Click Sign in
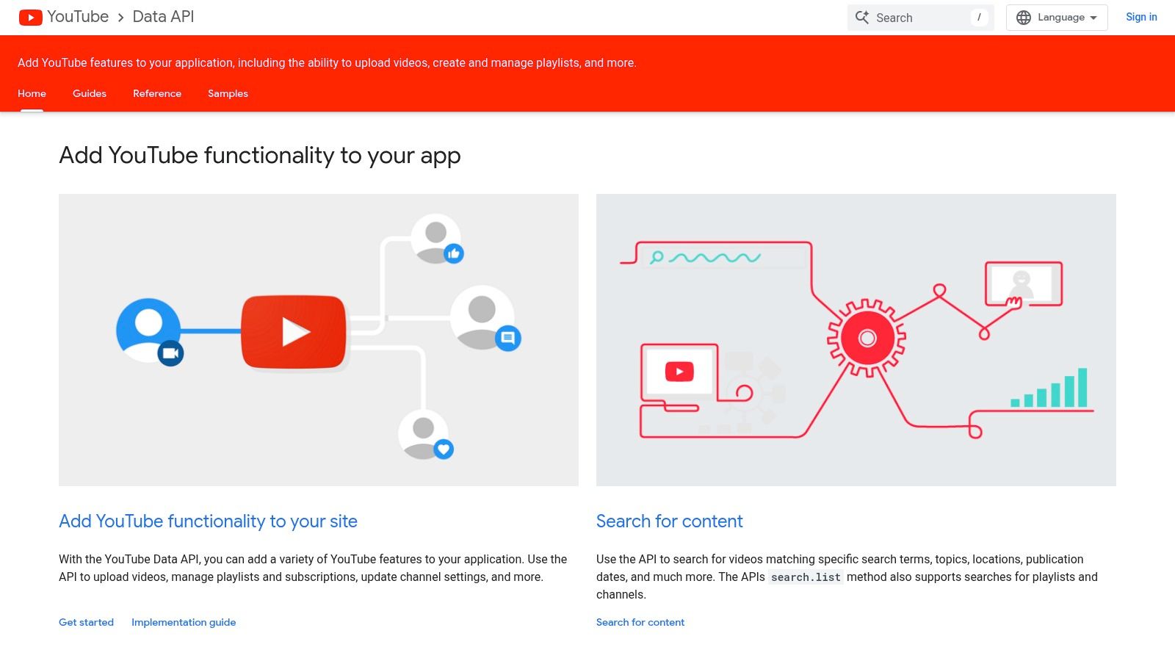 (1141, 17)
